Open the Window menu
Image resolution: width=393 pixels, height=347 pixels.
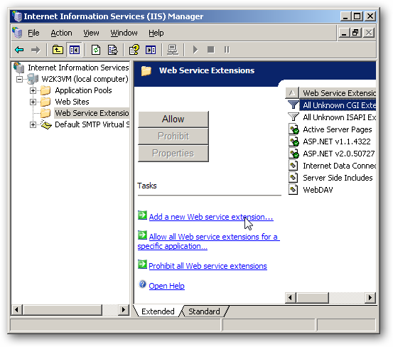tap(124, 33)
